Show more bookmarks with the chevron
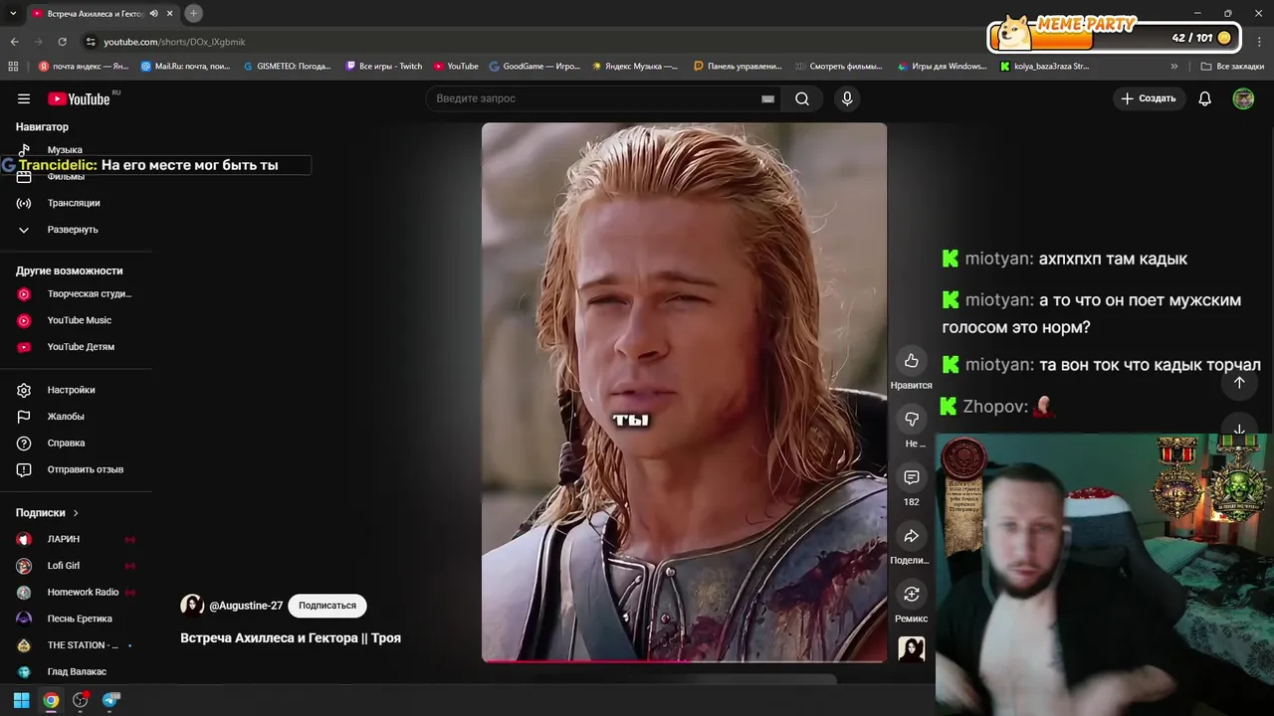 [x=1174, y=67]
